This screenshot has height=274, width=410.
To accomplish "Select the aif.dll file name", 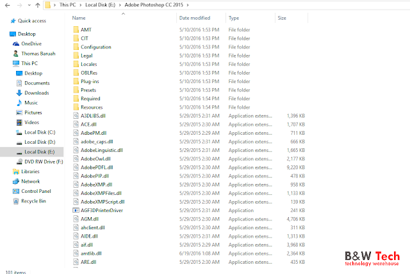I will 87,245.
